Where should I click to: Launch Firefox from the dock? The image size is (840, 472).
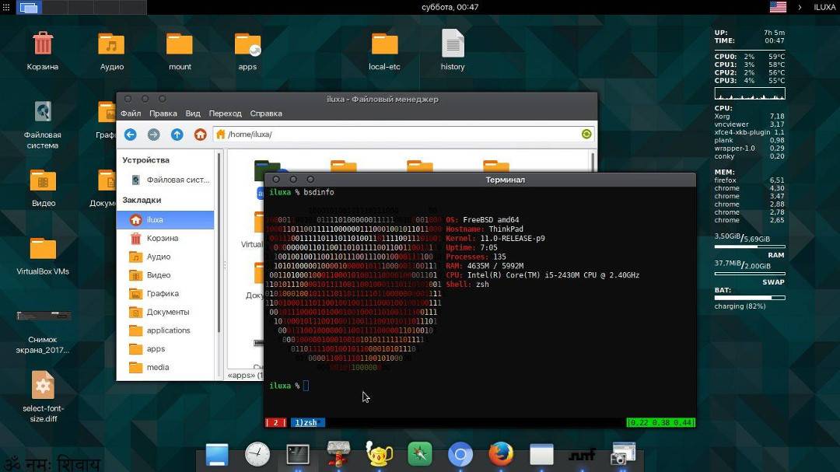click(501, 453)
